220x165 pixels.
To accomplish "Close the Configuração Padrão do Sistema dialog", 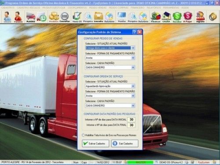I will click(x=139, y=32).
